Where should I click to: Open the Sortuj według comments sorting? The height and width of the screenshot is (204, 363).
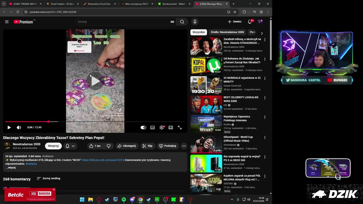(x=48, y=178)
